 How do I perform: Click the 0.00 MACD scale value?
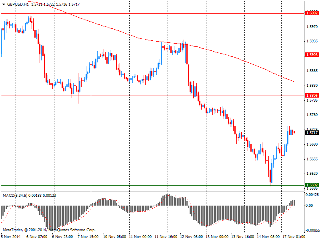click(309, 206)
